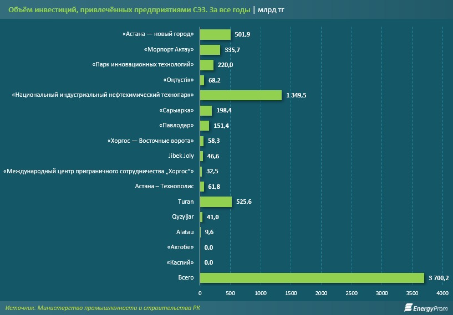The height and width of the screenshot is (315, 453).
Task: Click the млрд тг unit label
Action: coord(273,10)
